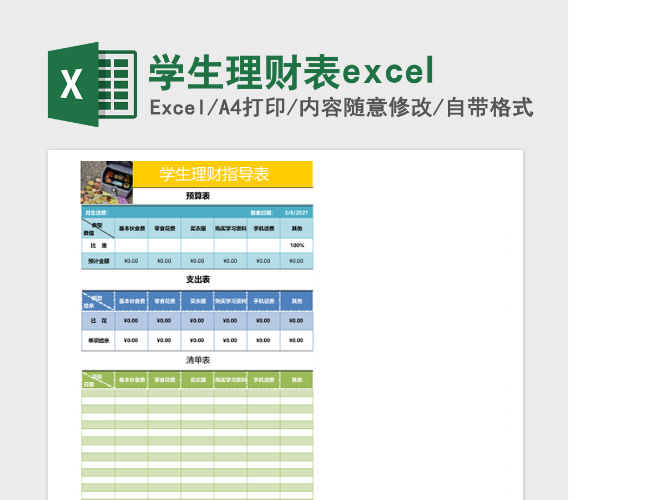Click the '比 重' row label

98,246
